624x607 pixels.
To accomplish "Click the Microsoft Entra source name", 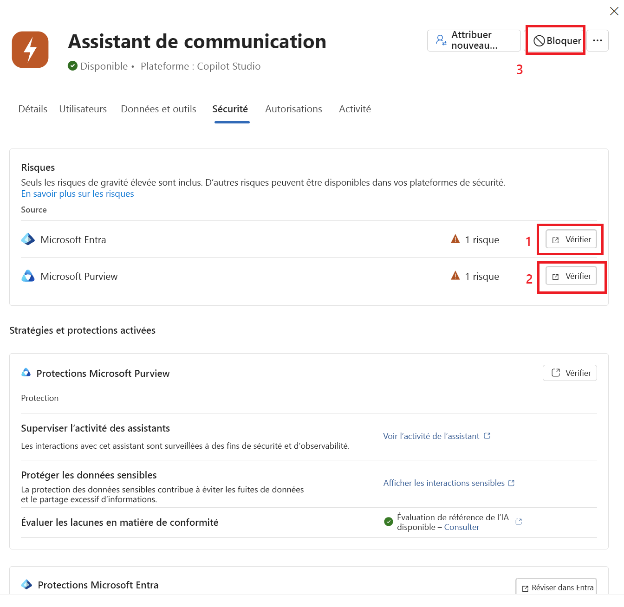I will (x=73, y=240).
